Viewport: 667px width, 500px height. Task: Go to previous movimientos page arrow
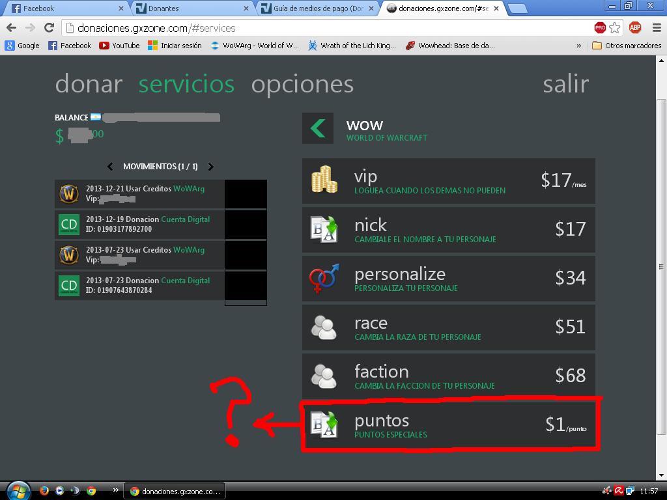point(110,167)
